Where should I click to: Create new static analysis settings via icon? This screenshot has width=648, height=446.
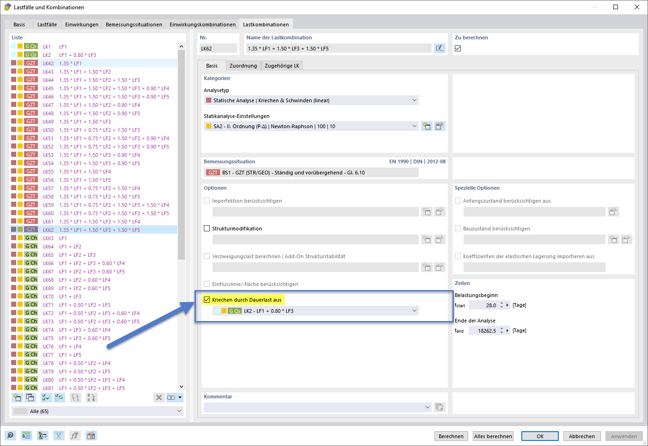[x=427, y=126]
